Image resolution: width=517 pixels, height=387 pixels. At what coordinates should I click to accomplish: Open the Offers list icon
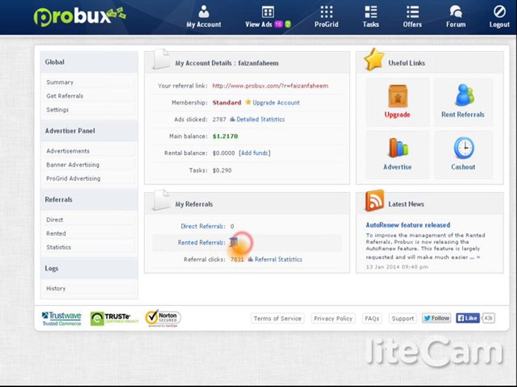[x=413, y=12]
